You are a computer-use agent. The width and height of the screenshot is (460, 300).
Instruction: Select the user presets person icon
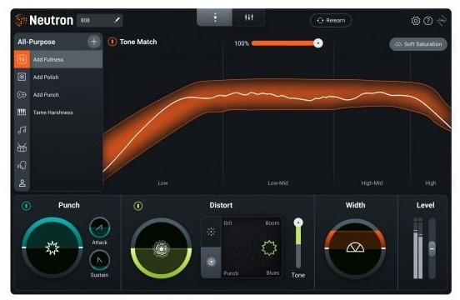[x=22, y=183]
